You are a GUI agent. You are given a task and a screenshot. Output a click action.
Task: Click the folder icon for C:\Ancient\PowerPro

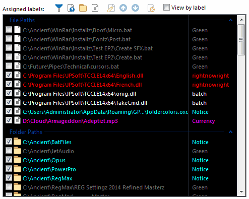(17, 169)
